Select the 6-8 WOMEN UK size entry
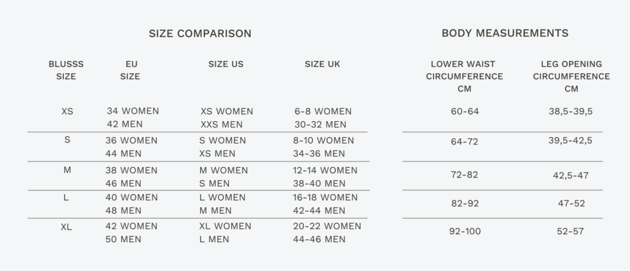The height and width of the screenshot is (271, 630). pyautogui.click(x=323, y=111)
